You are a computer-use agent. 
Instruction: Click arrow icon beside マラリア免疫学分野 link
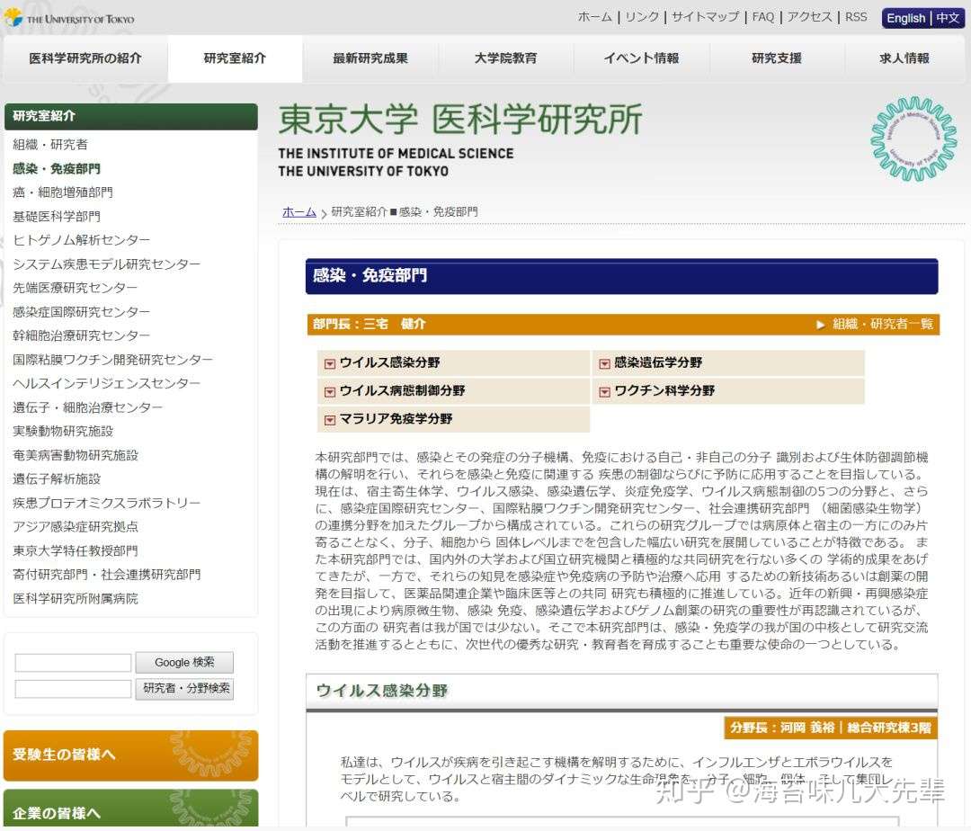pos(329,420)
